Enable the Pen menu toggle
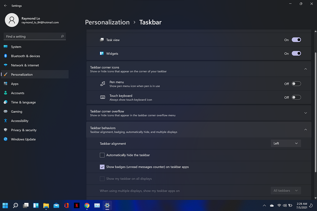This screenshot has height=211, width=317. [296, 83]
